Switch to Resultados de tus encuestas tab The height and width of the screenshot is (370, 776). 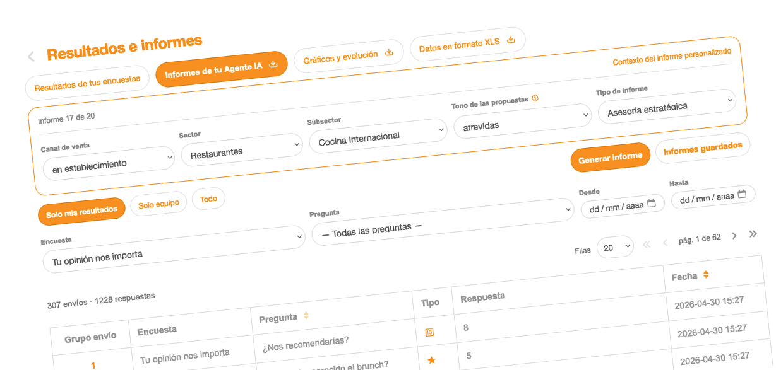click(88, 83)
